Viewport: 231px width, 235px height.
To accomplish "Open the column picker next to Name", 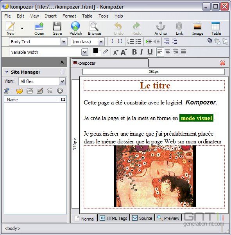I will point(63,99).
